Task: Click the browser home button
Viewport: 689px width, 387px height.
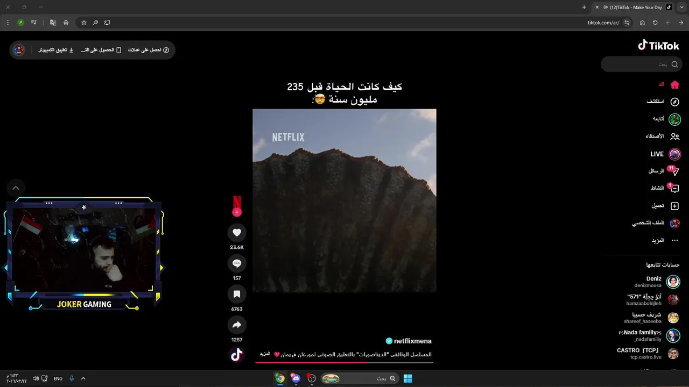Action: tap(642, 23)
